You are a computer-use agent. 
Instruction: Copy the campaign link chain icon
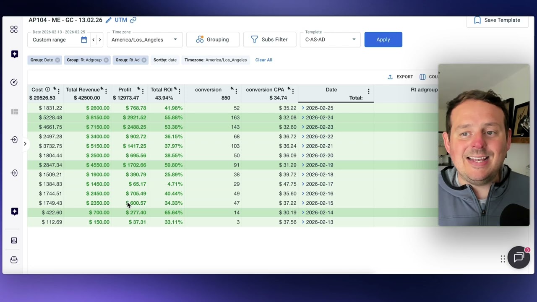pos(133,20)
